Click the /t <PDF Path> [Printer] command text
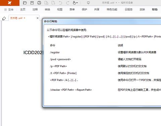The width and height of the screenshot is (161, 126). coord(63,73)
